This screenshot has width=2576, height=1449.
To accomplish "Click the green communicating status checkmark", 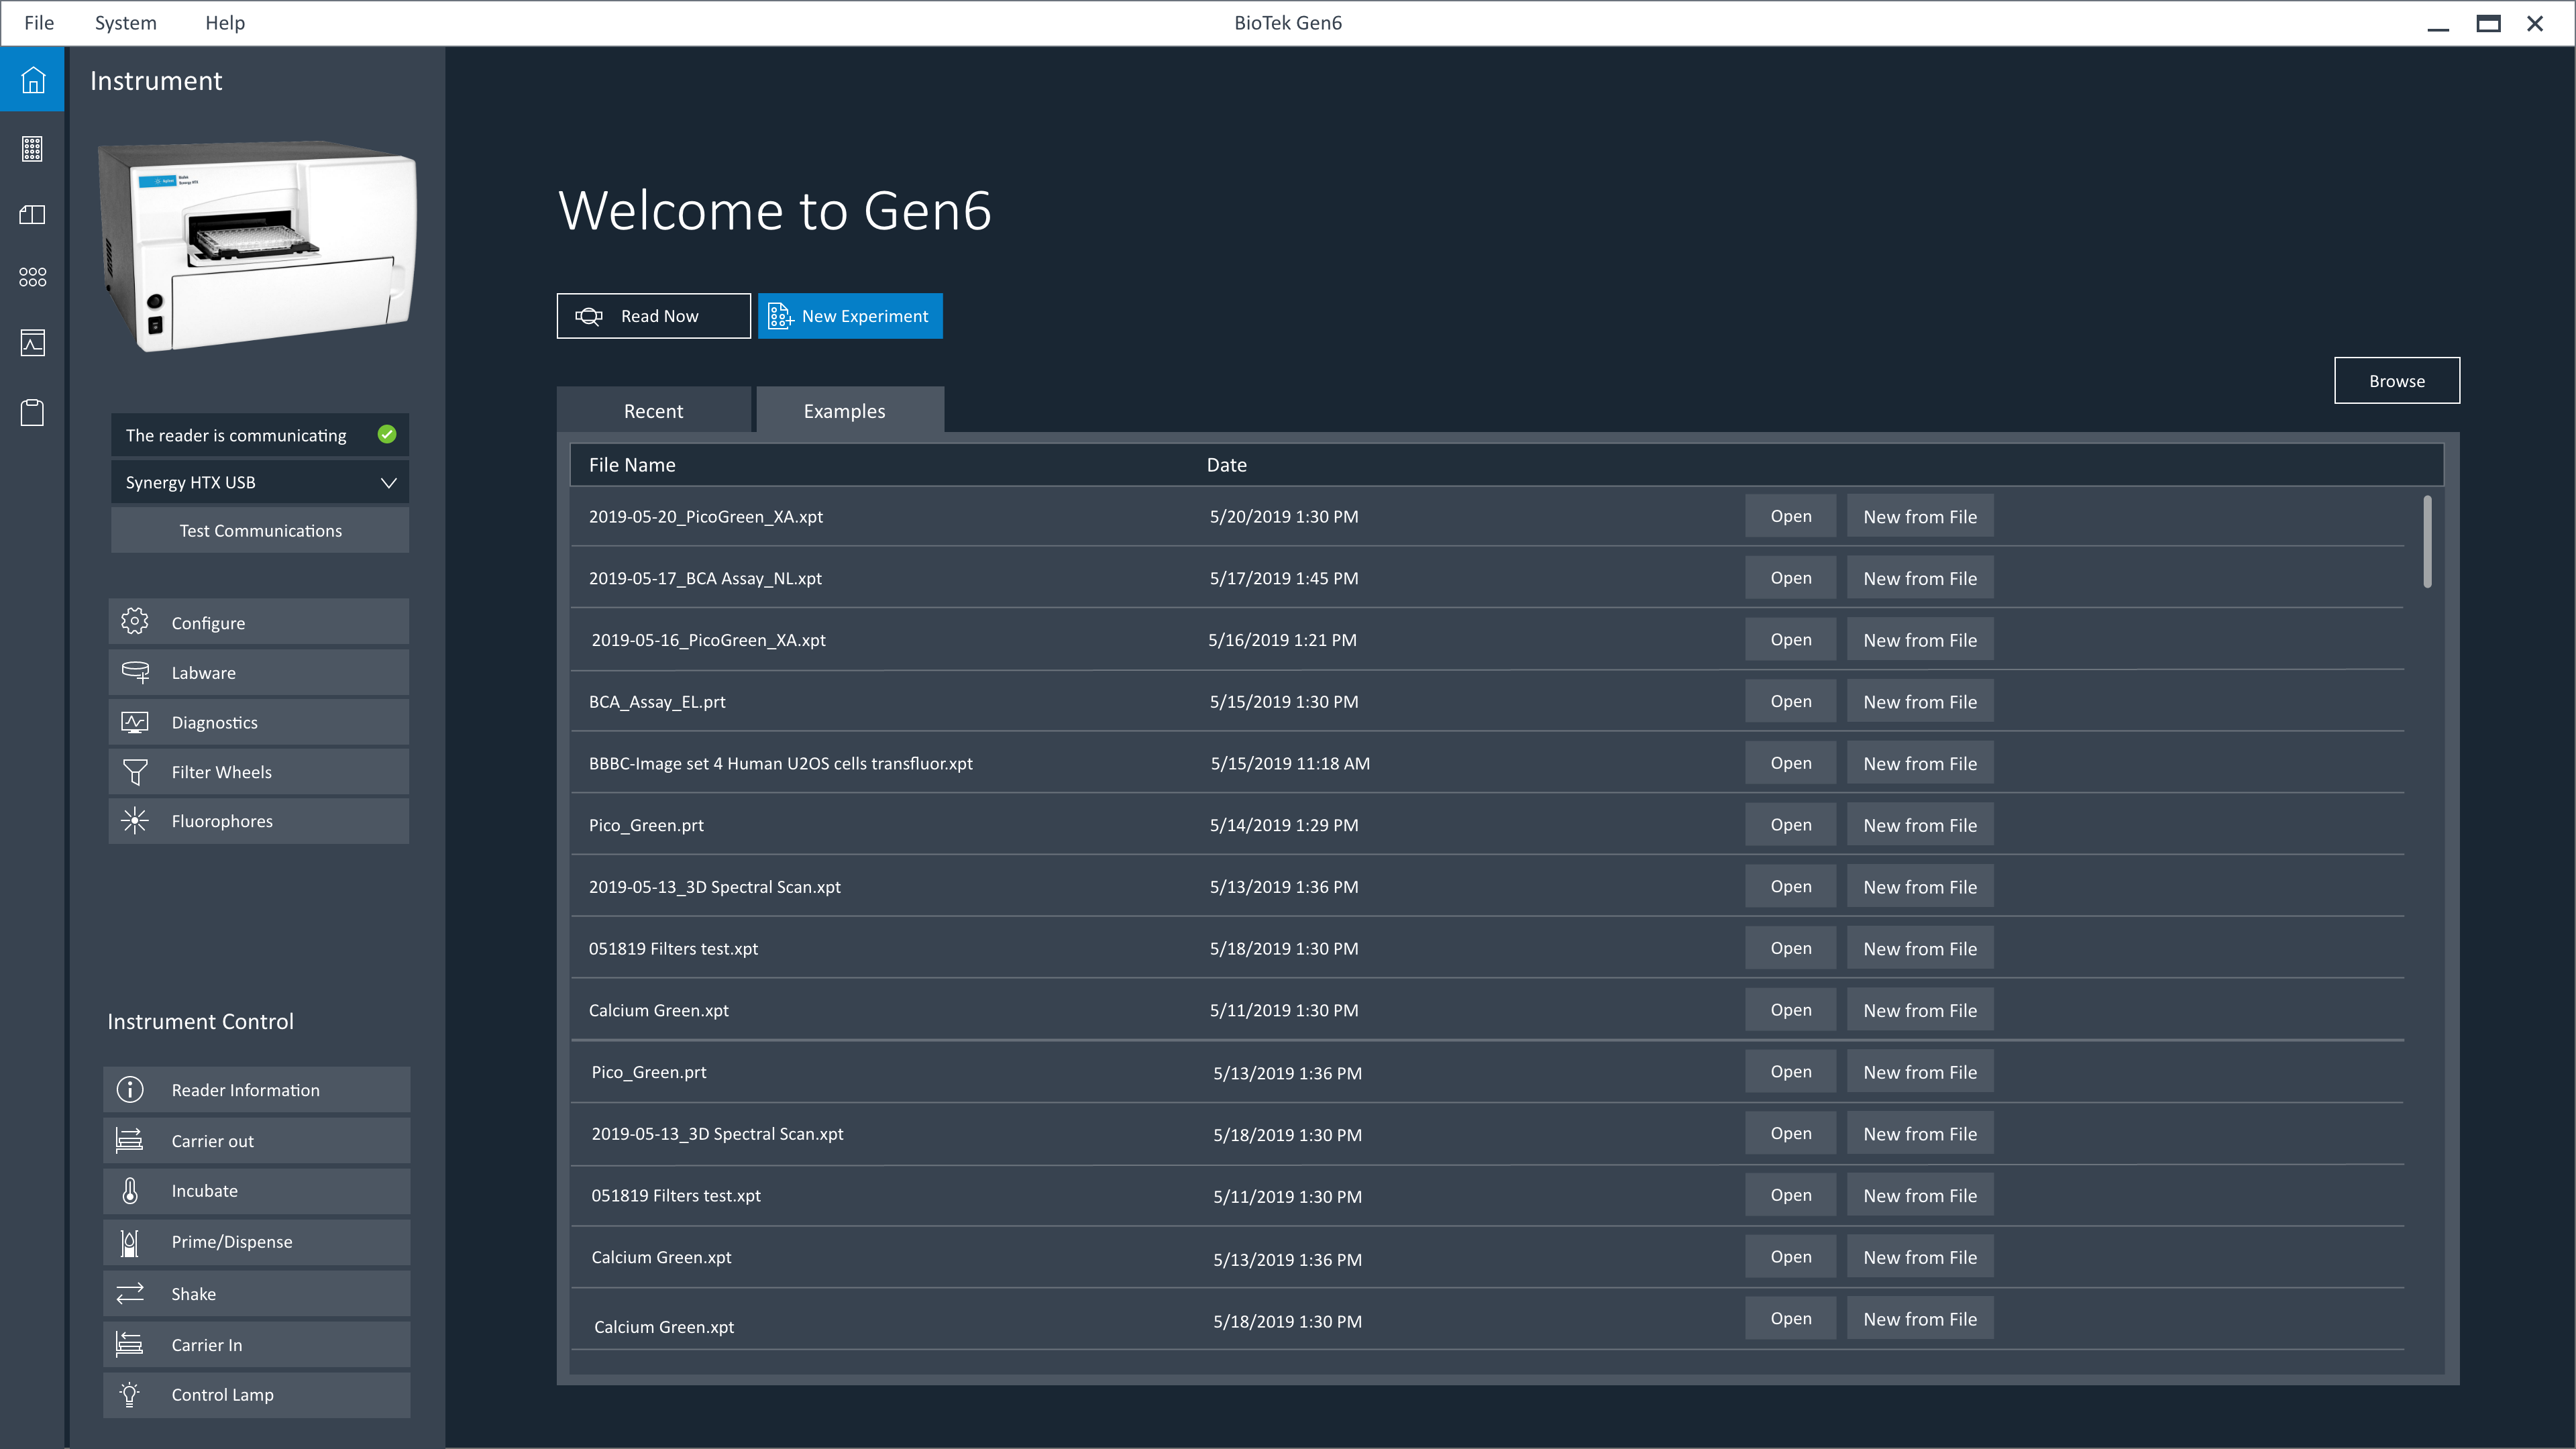I will click(387, 434).
